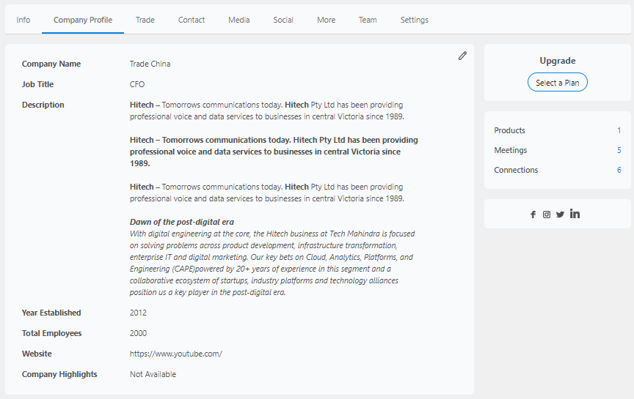Viewport: 634px width, 399px height.
Task: Open the Media tab
Action: pos(239,20)
